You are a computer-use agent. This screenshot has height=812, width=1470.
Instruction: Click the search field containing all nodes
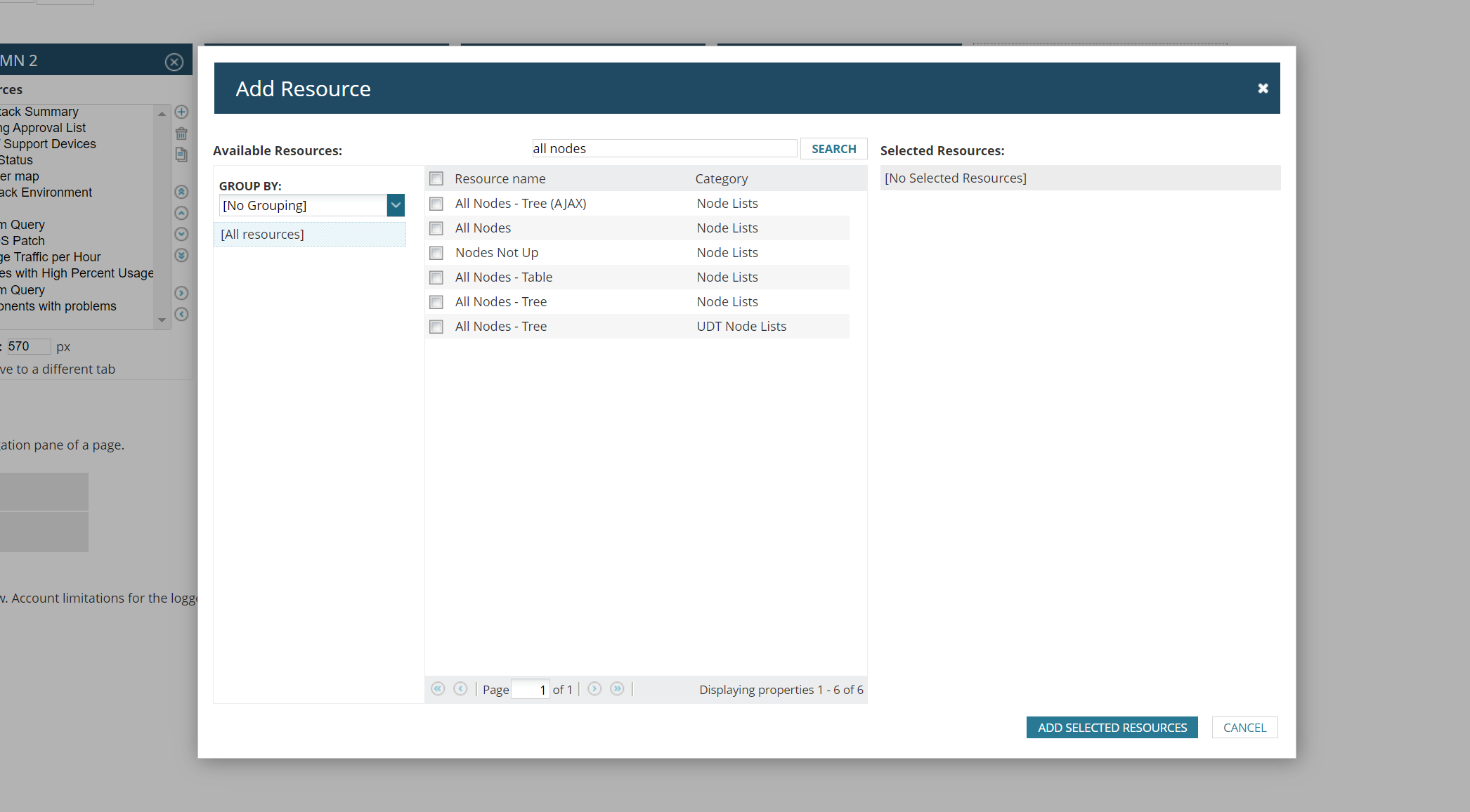[663, 149]
